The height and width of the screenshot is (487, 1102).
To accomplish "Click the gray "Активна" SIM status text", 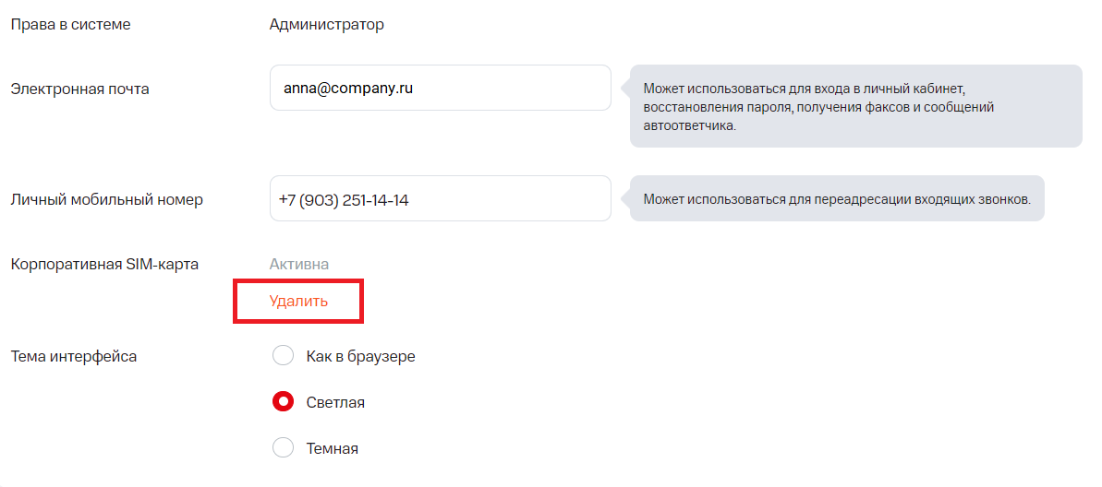I will (x=298, y=264).
